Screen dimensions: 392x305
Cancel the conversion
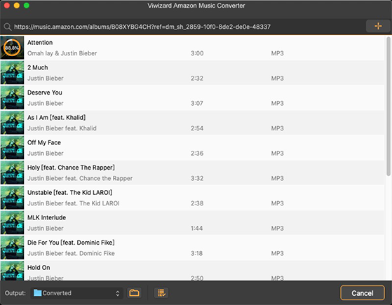(x=363, y=293)
